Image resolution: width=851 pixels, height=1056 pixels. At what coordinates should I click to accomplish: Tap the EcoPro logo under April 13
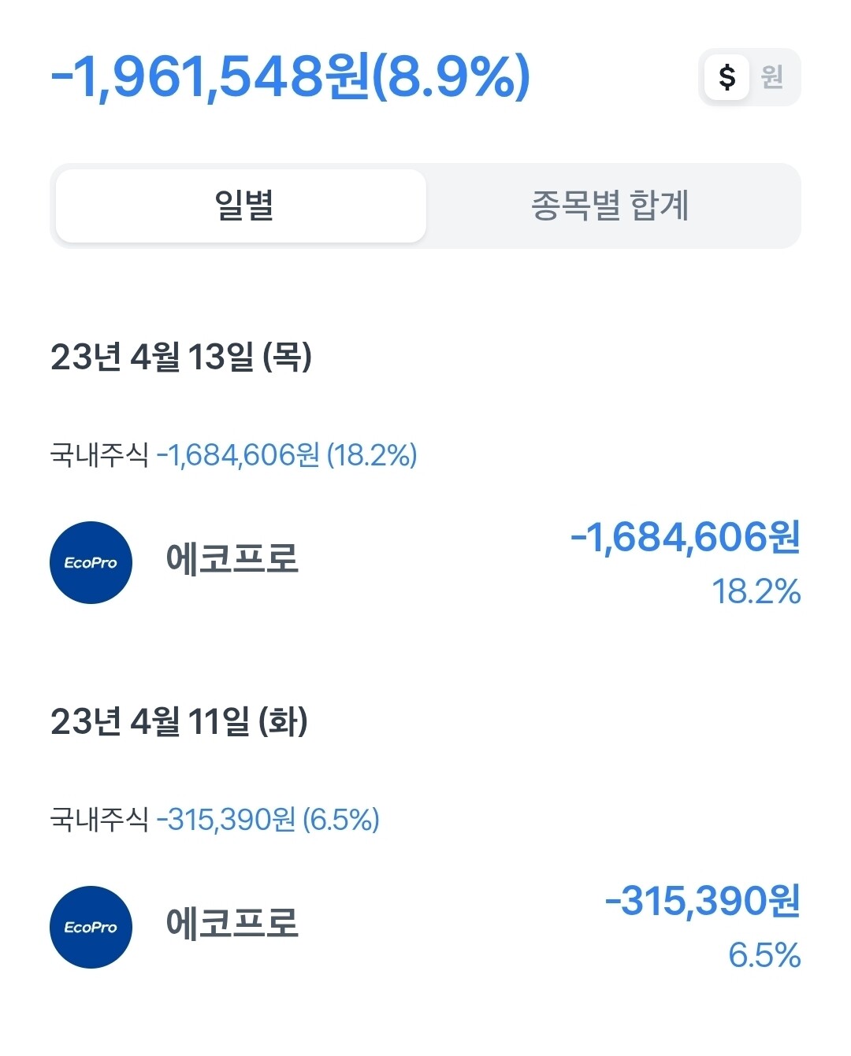(91, 562)
